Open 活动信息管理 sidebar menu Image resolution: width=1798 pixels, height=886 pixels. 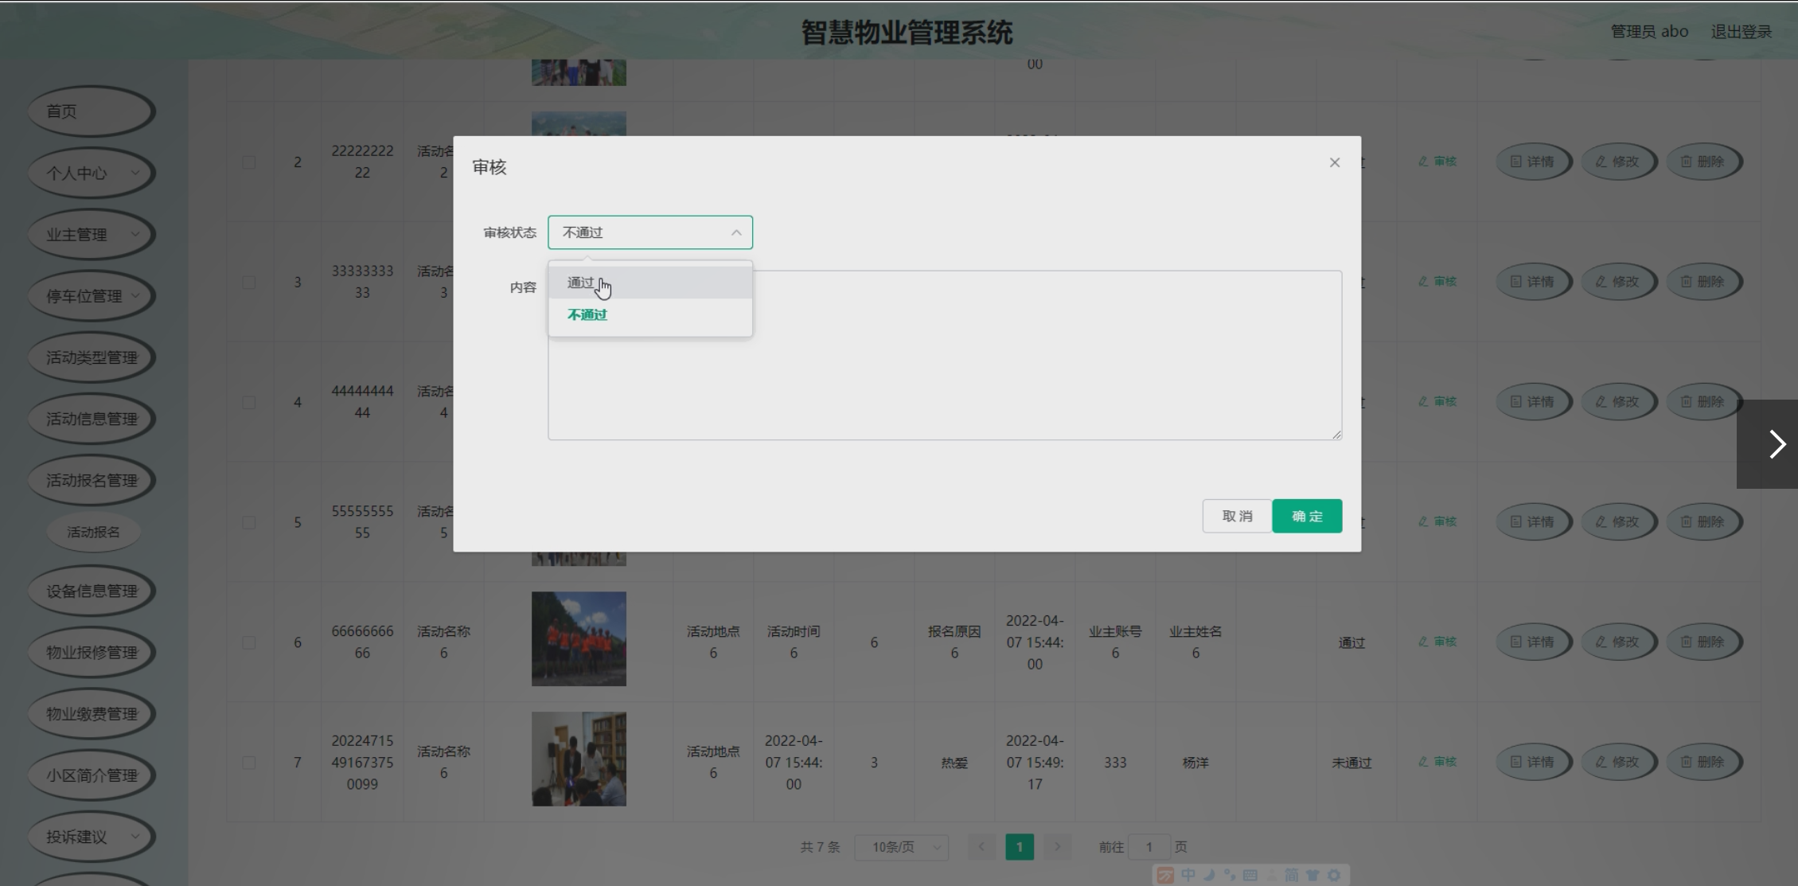pyautogui.click(x=91, y=419)
